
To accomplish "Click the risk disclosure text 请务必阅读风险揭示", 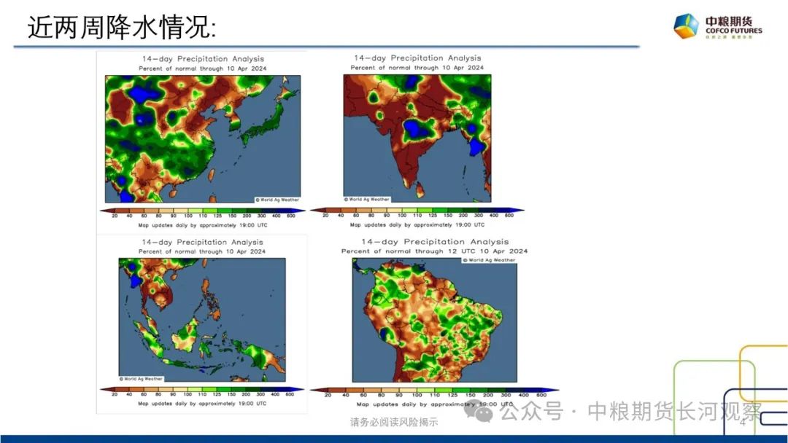I will (x=394, y=422).
